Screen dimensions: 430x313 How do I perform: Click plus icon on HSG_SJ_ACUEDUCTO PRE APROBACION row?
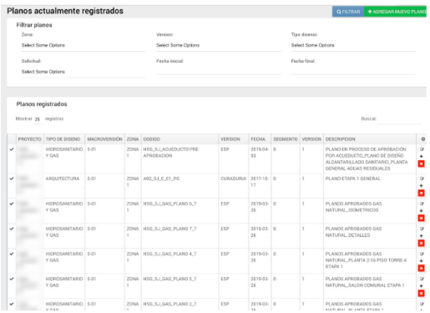point(422,156)
